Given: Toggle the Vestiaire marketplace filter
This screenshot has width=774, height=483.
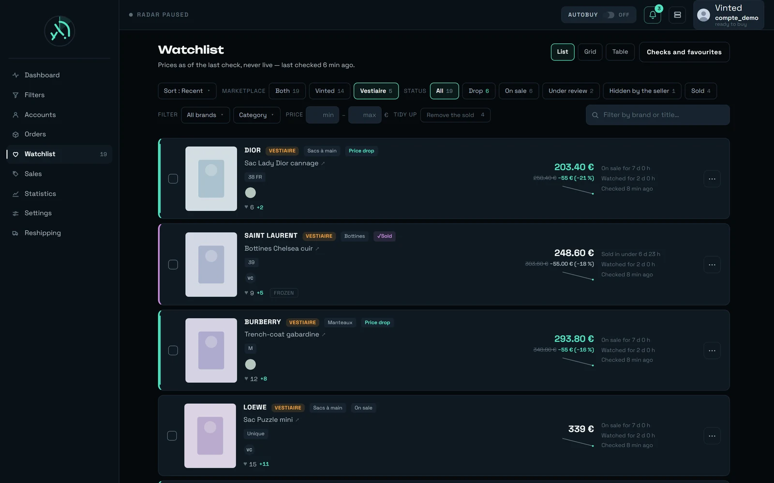Looking at the screenshot, I should pyautogui.click(x=376, y=91).
